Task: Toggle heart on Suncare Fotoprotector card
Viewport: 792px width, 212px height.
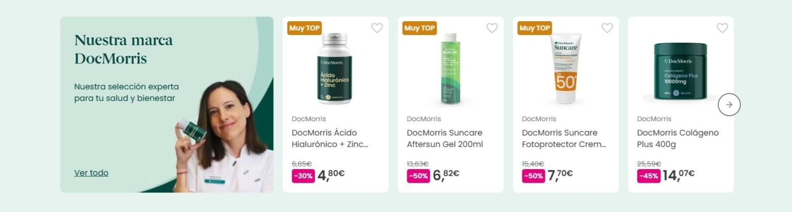Action: point(607,28)
